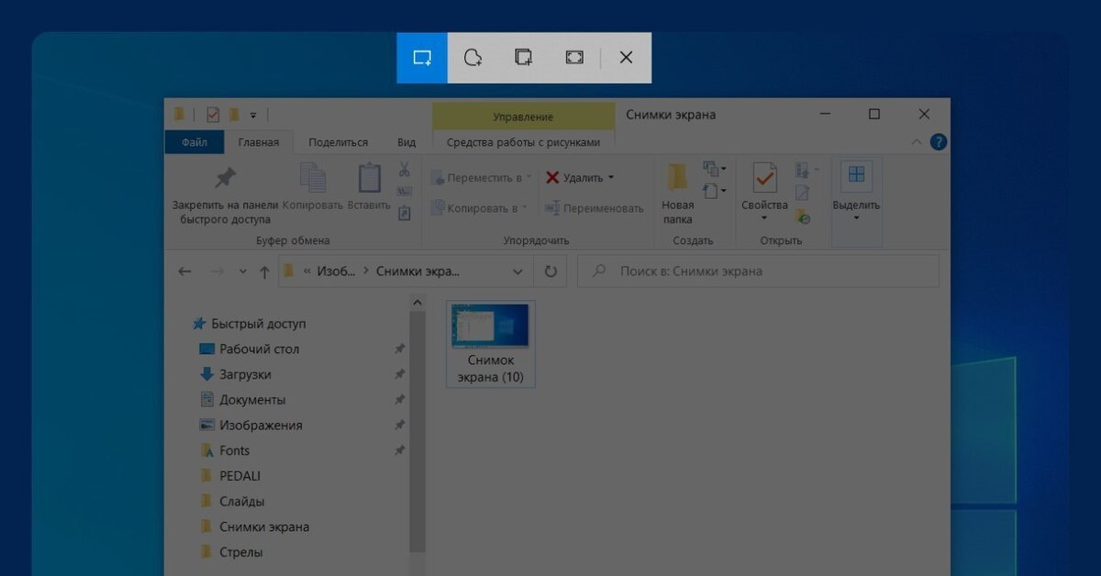Open the Удалить dropdown arrow
This screenshot has width=1101, height=576.
point(611,178)
